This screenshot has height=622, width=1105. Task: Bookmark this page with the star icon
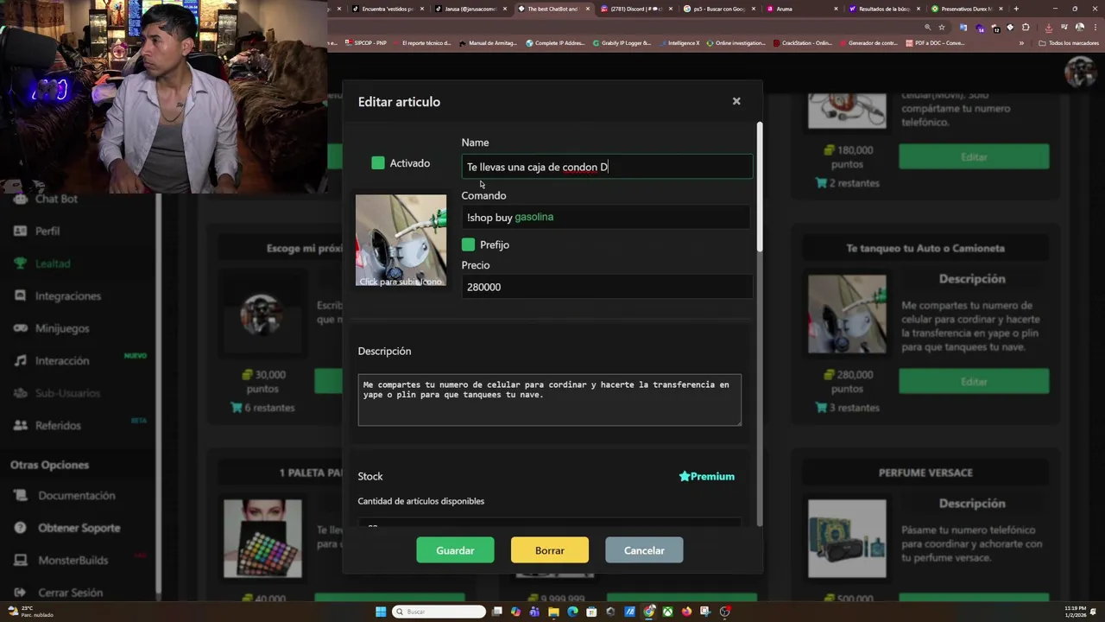click(942, 27)
